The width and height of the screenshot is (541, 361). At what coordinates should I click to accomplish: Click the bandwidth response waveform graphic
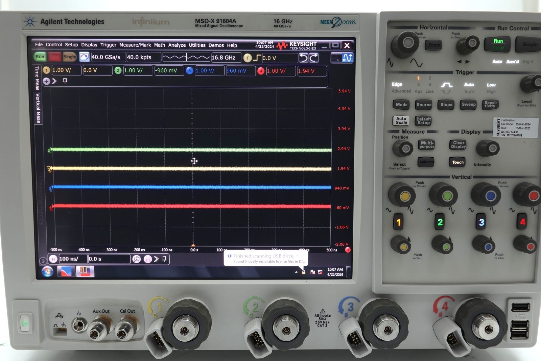pyautogui.click(x=186, y=58)
